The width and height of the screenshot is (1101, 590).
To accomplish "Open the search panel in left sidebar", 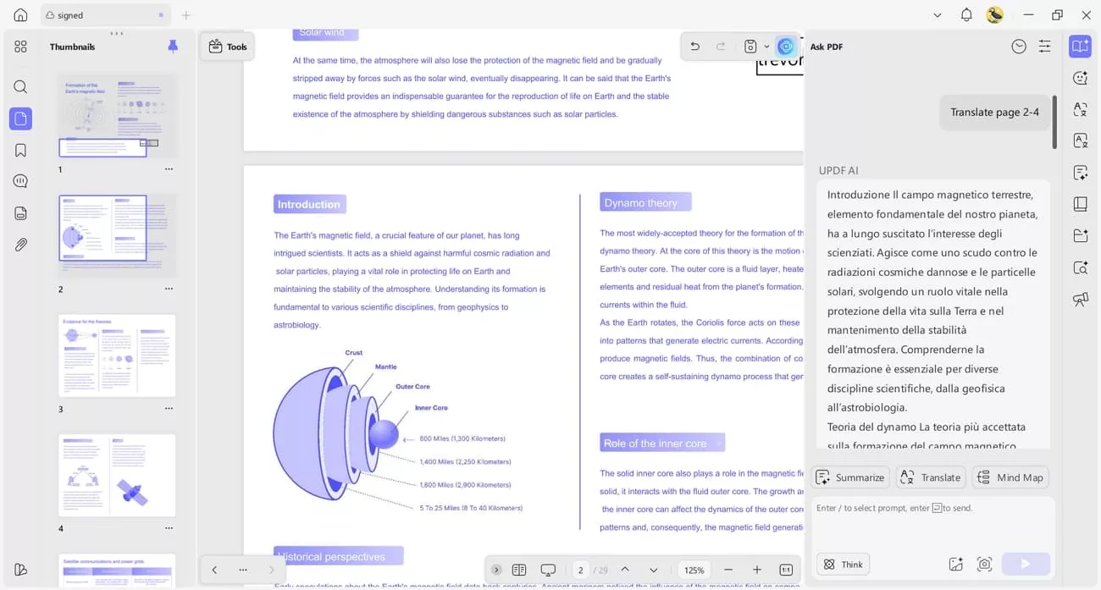I will click(20, 86).
